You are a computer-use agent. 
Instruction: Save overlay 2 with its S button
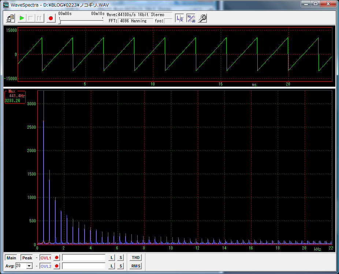121,266
